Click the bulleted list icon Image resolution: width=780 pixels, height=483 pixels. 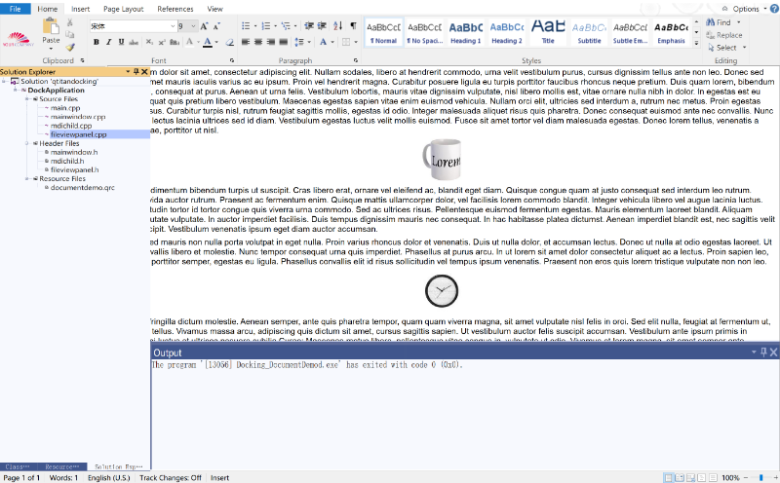[x=245, y=26]
